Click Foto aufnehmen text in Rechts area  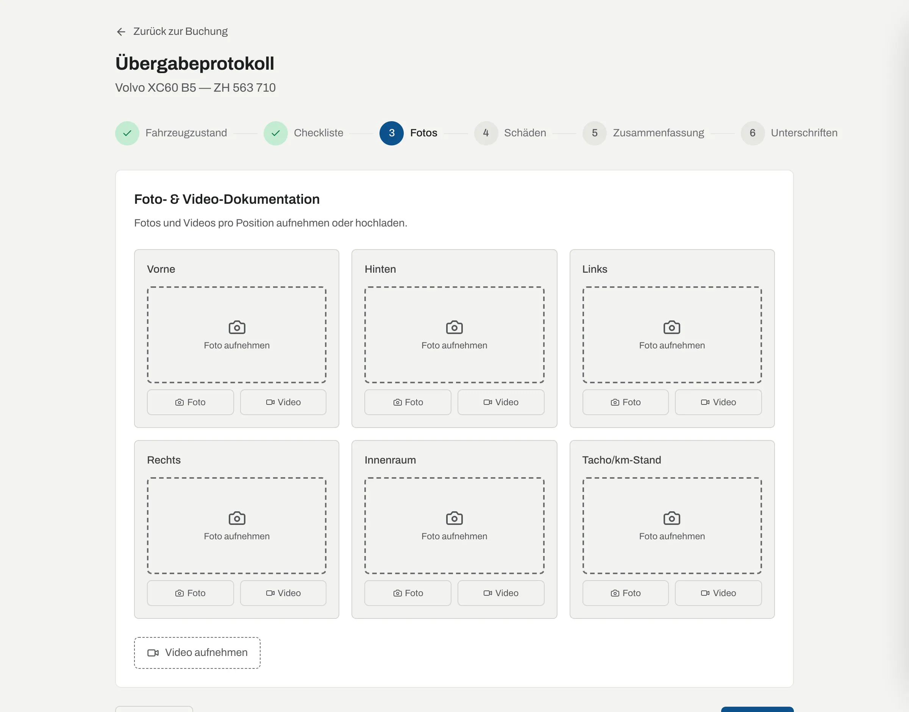coord(237,537)
